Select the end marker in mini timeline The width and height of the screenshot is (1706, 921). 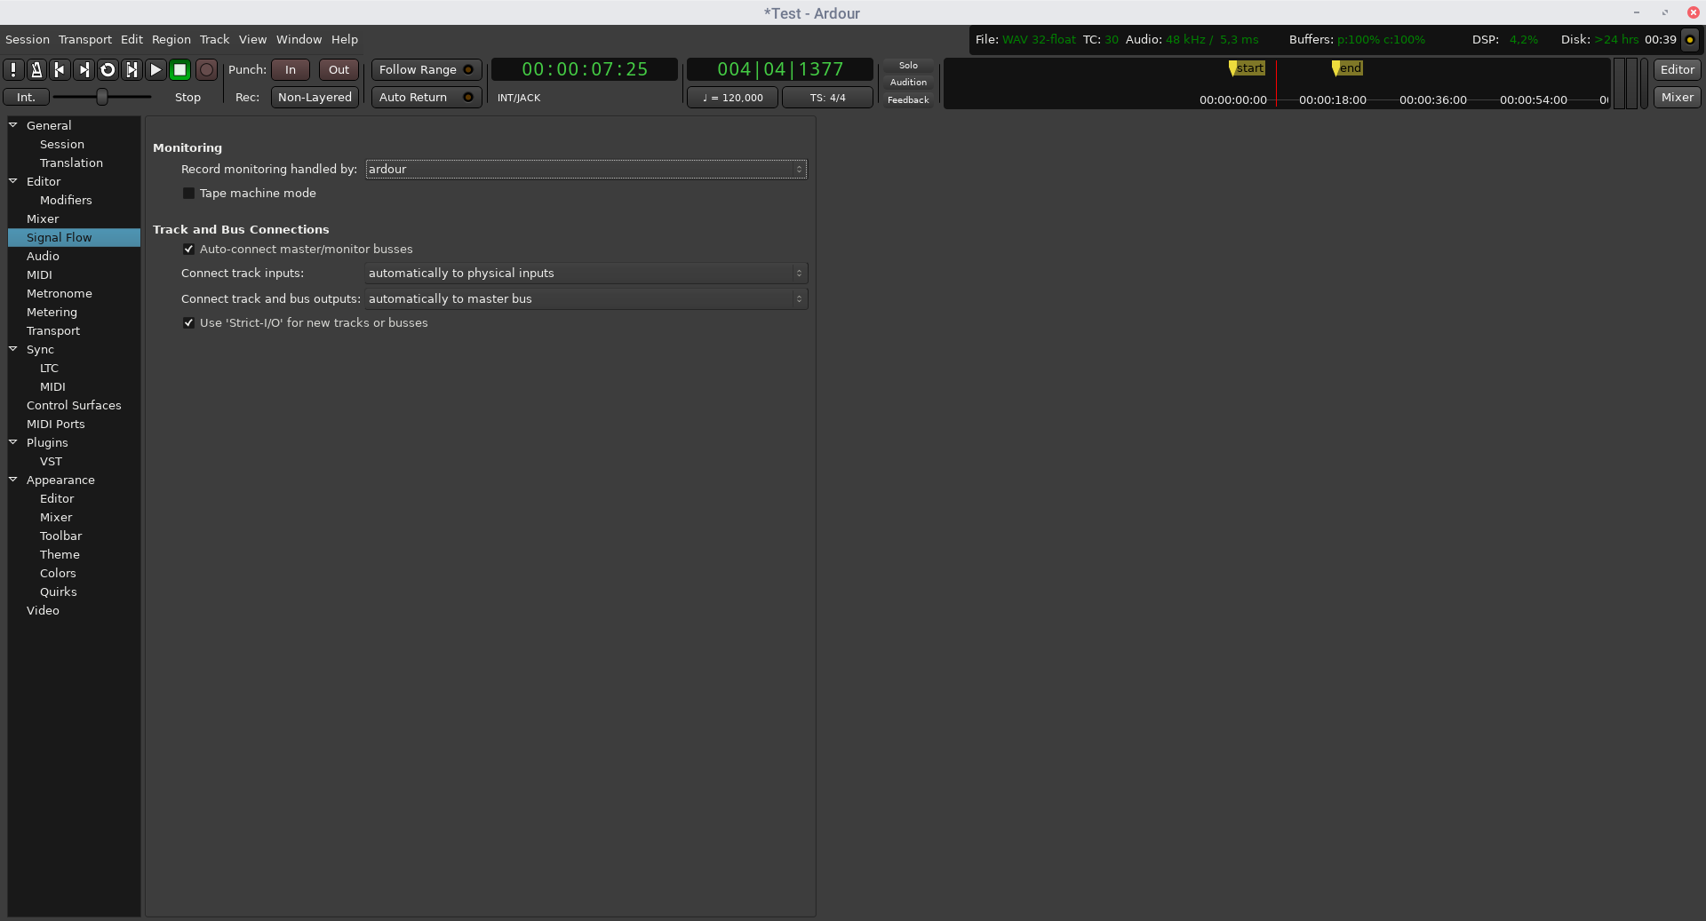pyautogui.click(x=1347, y=68)
